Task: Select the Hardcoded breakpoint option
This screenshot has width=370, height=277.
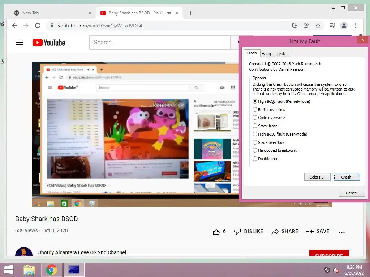Action: pyautogui.click(x=275, y=150)
